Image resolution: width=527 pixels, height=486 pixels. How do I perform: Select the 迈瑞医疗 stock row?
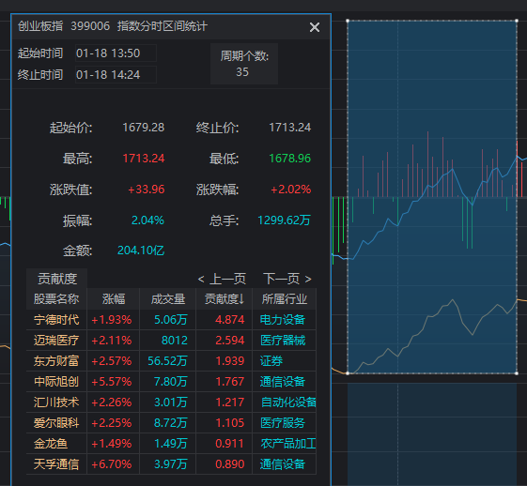point(171,341)
